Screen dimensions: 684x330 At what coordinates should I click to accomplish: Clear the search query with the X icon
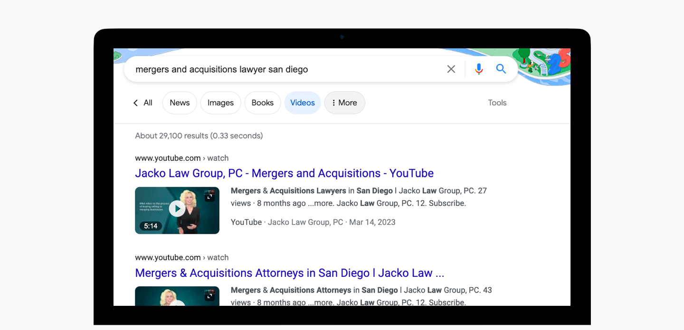(x=451, y=69)
